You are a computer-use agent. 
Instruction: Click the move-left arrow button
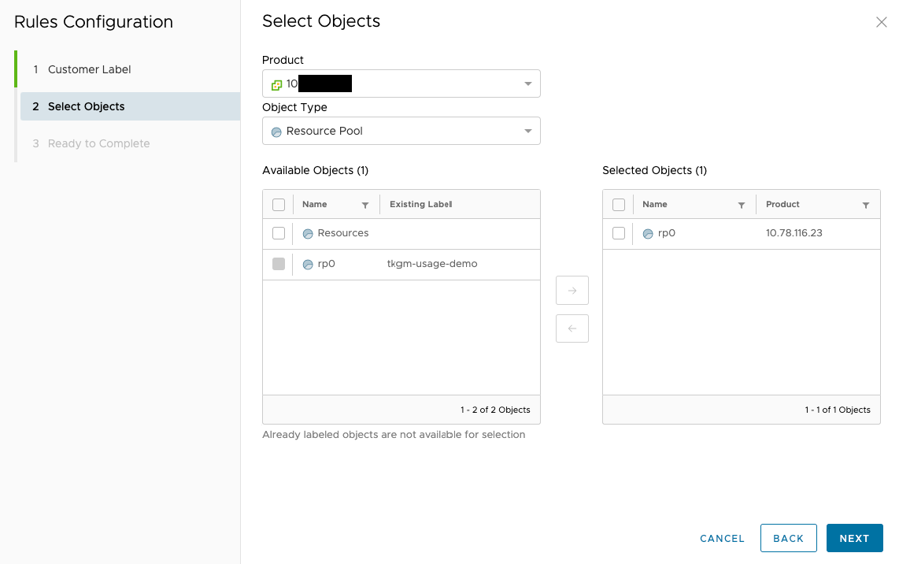572,328
